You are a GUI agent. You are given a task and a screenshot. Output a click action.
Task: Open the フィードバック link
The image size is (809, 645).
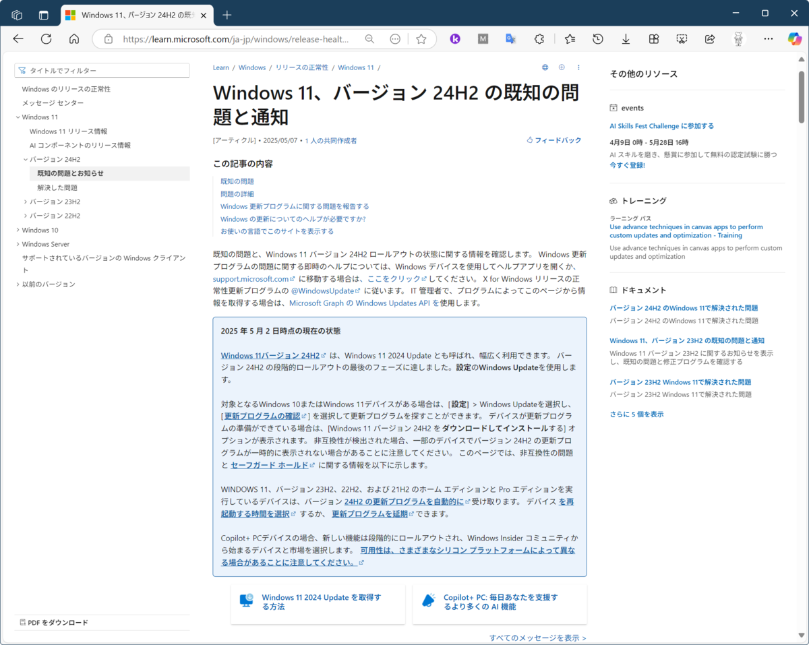point(558,140)
